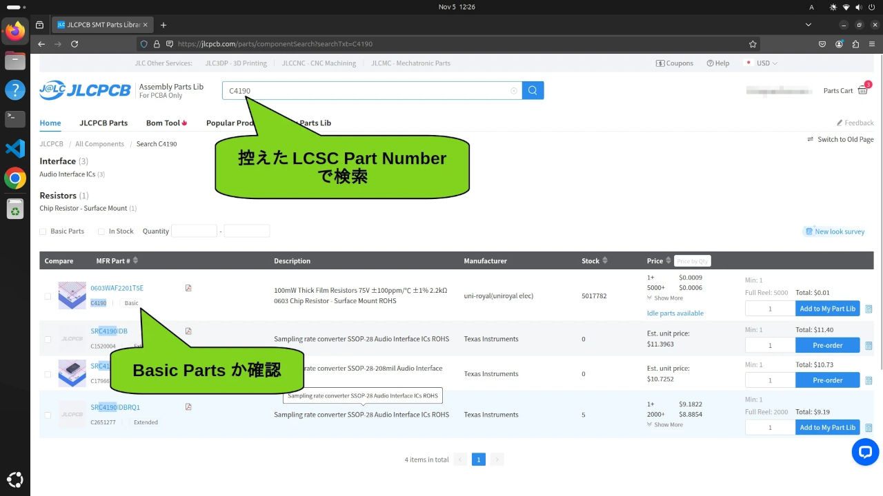Tick compare checkbox for SRC4190IDB
Screen dimensions: 883x496
[48, 339]
